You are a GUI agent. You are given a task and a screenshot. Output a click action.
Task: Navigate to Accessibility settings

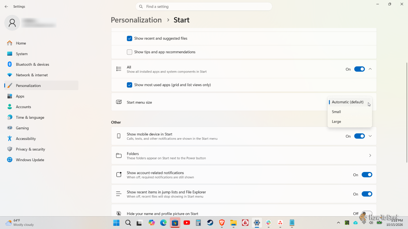click(41, 139)
